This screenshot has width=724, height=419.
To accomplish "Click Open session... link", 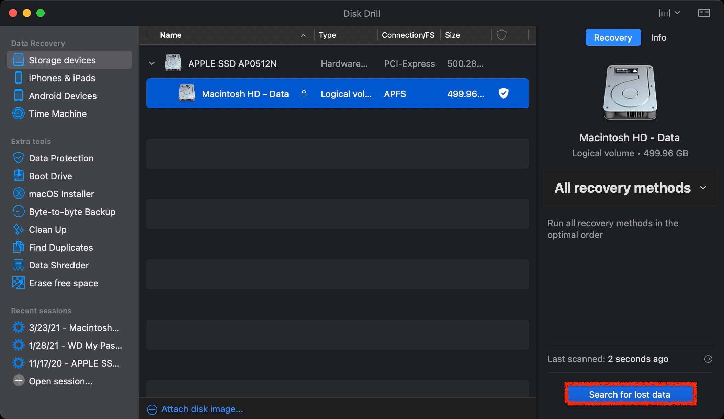I will coord(60,381).
